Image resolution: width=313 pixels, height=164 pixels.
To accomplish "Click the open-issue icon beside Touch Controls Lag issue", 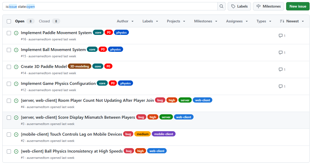I will point(16,134).
